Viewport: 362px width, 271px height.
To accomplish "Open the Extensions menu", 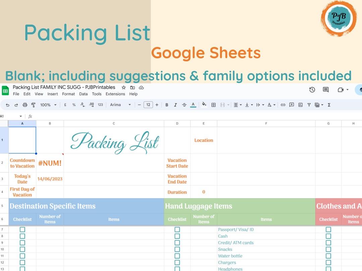I will point(115,94).
